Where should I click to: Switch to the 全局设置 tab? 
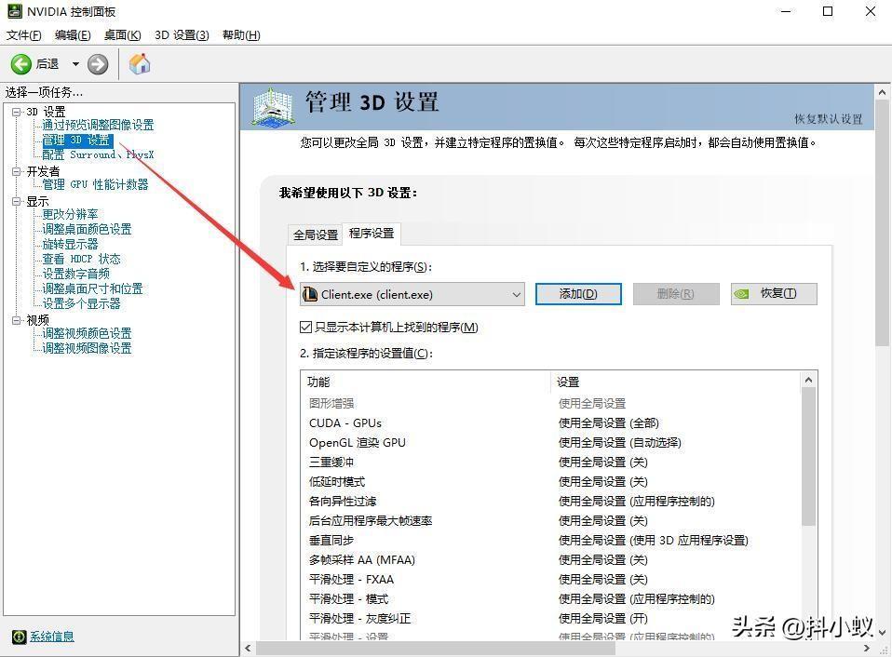click(316, 235)
